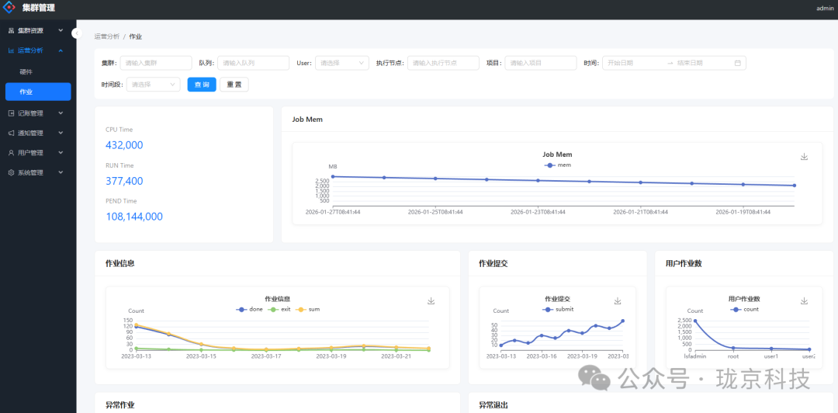
Task: Download the Job Mem chart image
Action: [x=805, y=157]
